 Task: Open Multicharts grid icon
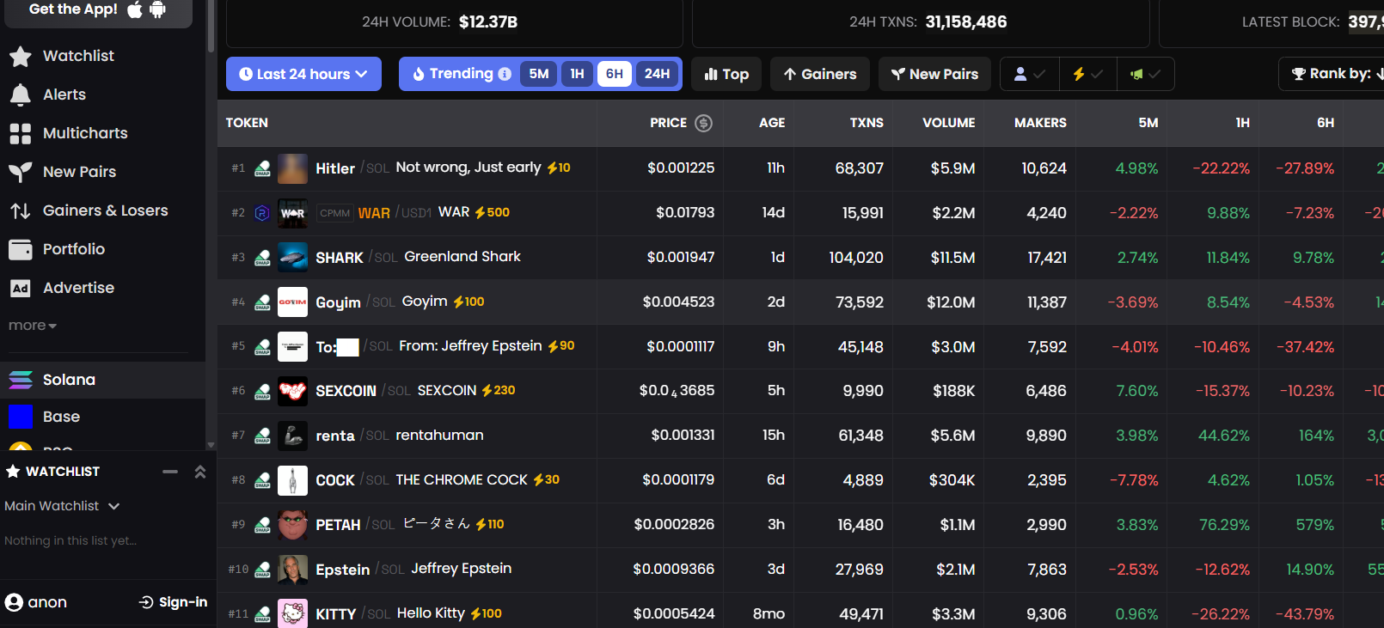(21, 133)
